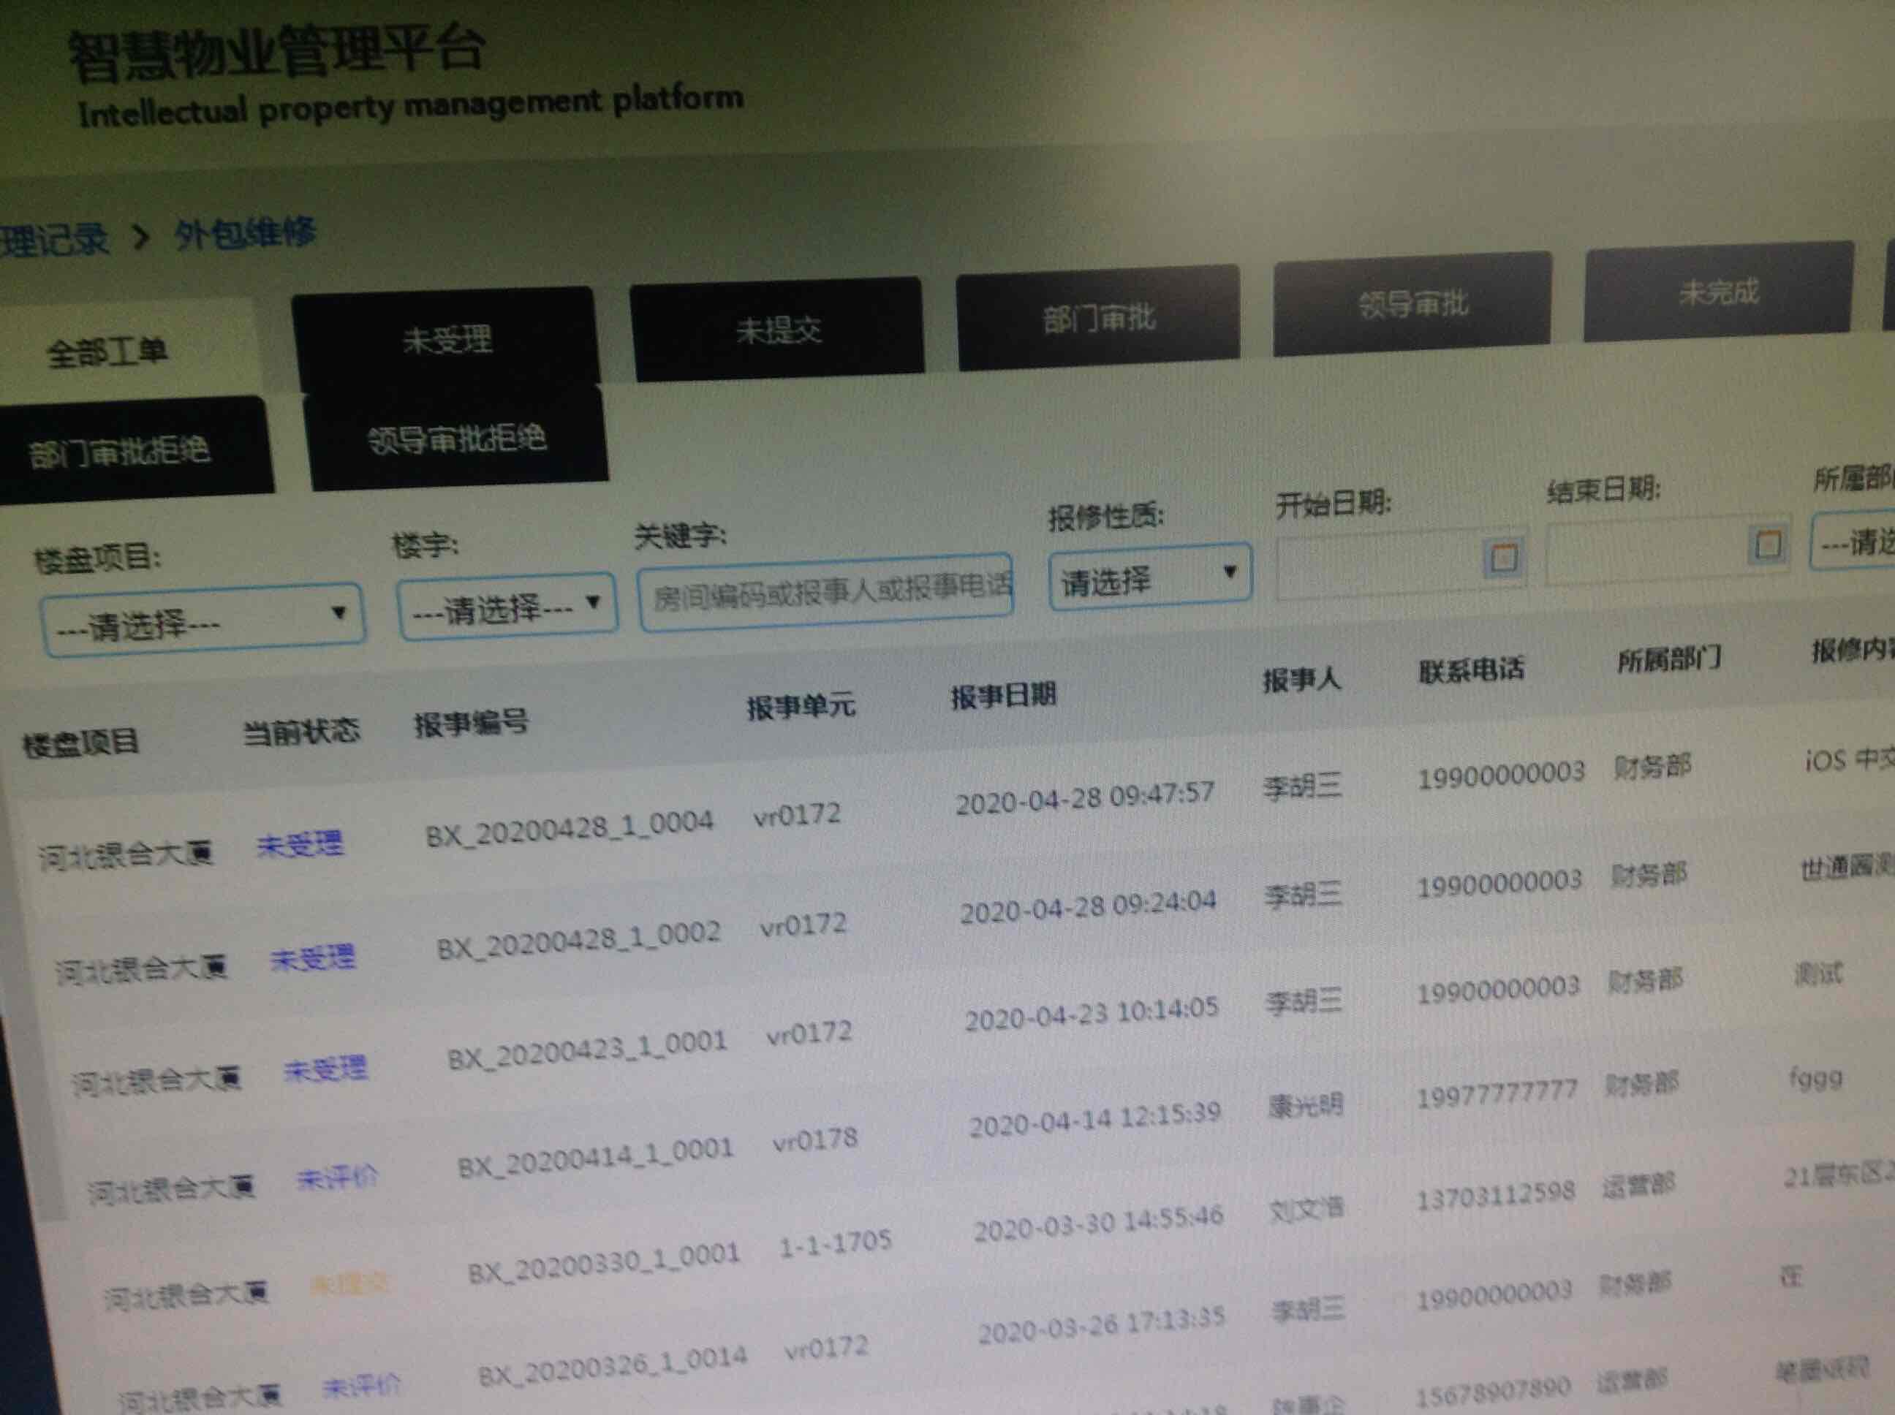Open the start date calendar icon
The image size is (1895, 1415).
point(1503,558)
